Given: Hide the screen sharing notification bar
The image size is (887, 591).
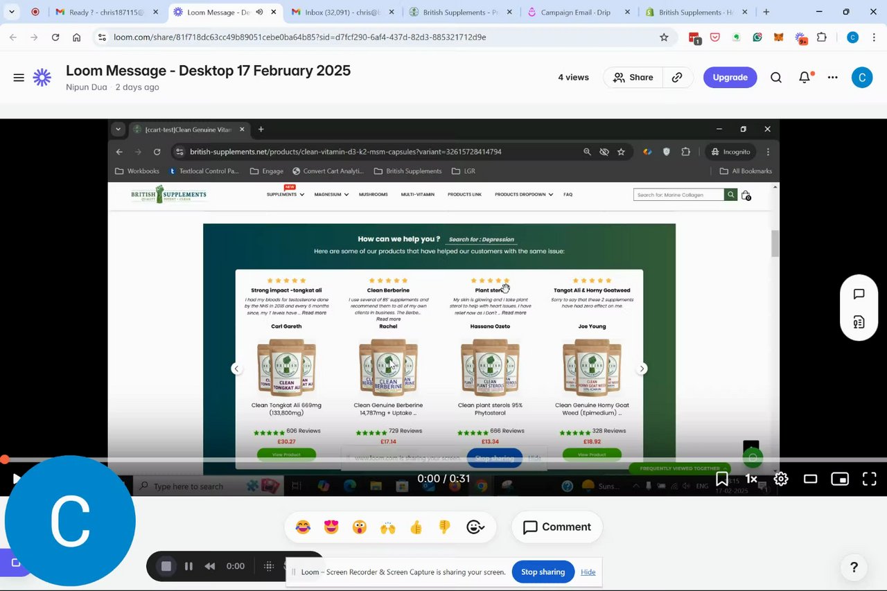Looking at the screenshot, I should (588, 572).
